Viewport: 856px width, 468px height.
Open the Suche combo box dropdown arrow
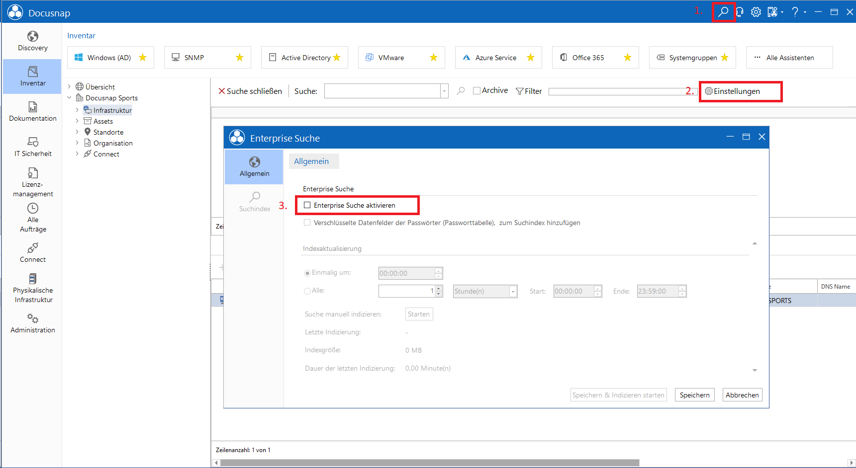click(x=444, y=91)
